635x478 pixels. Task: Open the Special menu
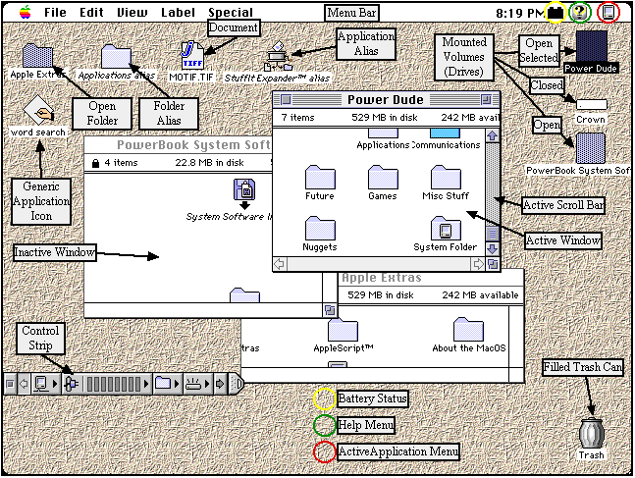tap(231, 13)
